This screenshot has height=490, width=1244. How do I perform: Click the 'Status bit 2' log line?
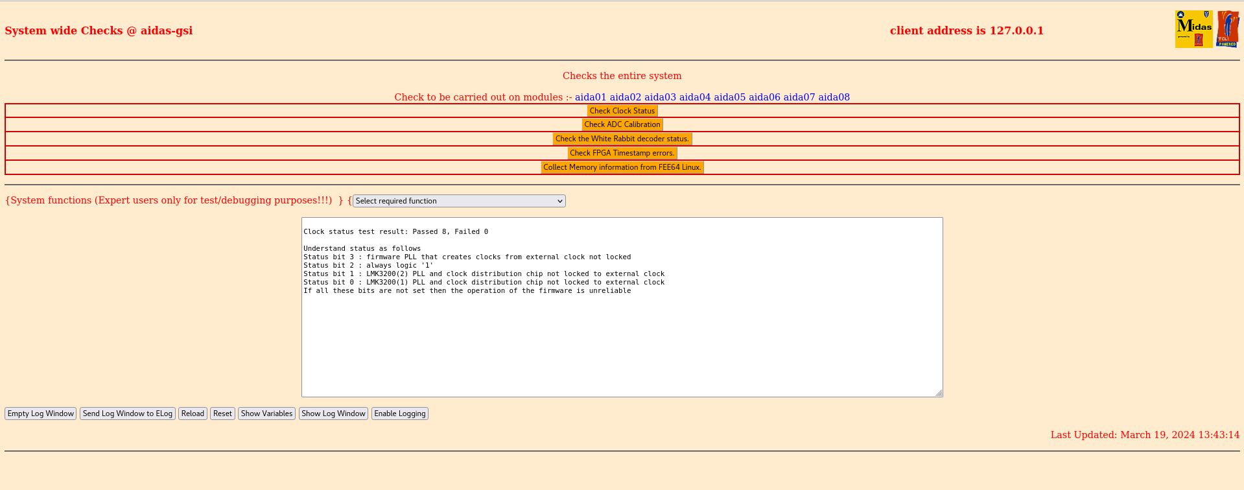click(368, 265)
